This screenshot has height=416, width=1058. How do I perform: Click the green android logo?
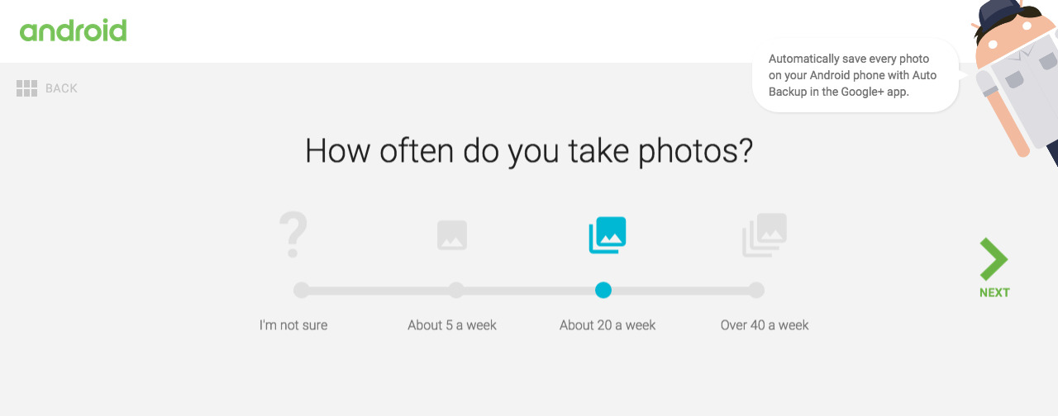coord(73,31)
